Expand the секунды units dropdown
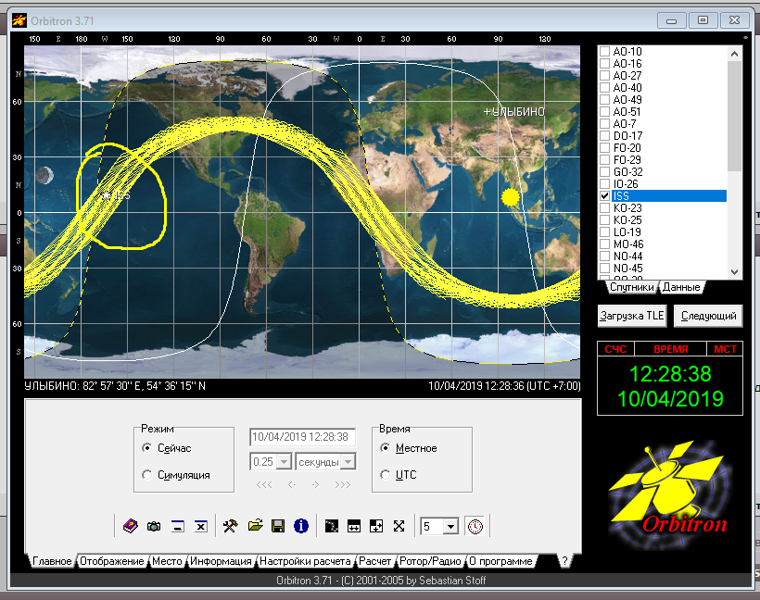The height and width of the screenshot is (600, 760). point(348,462)
